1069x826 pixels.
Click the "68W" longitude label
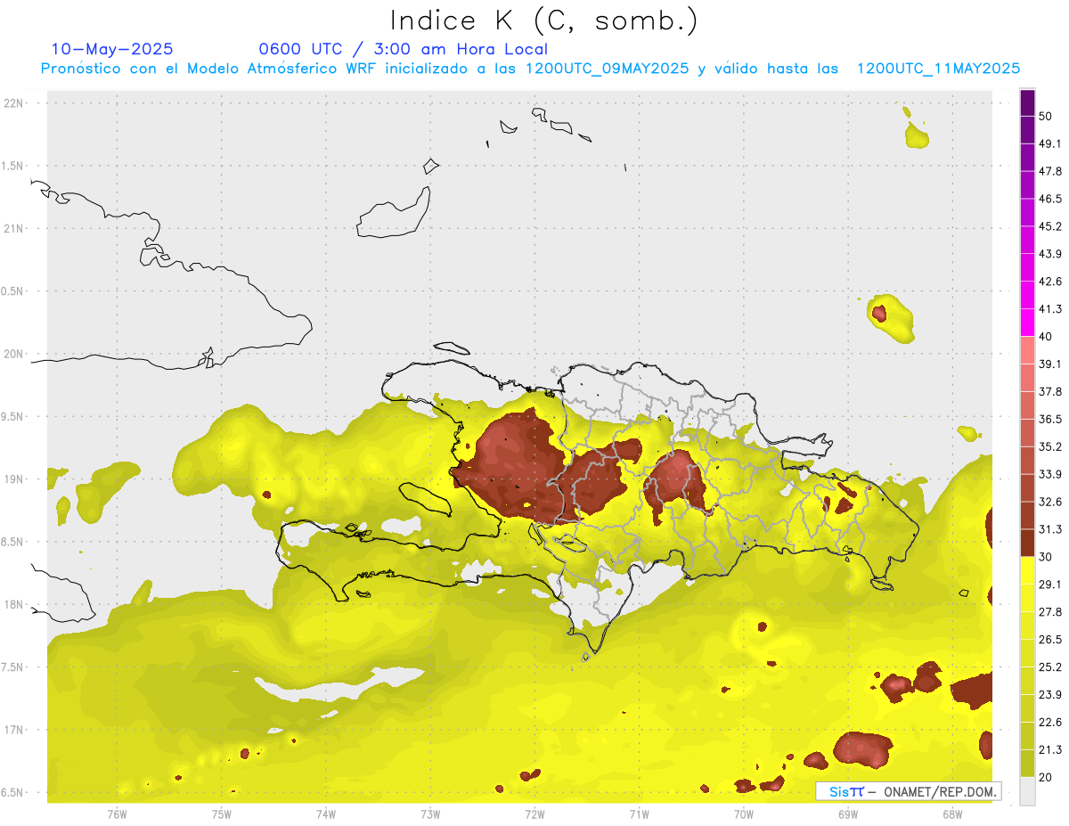(x=952, y=814)
